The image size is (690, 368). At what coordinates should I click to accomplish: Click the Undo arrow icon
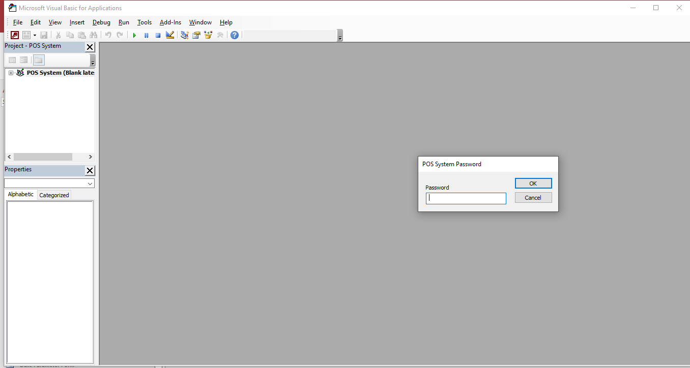pos(108,35)
